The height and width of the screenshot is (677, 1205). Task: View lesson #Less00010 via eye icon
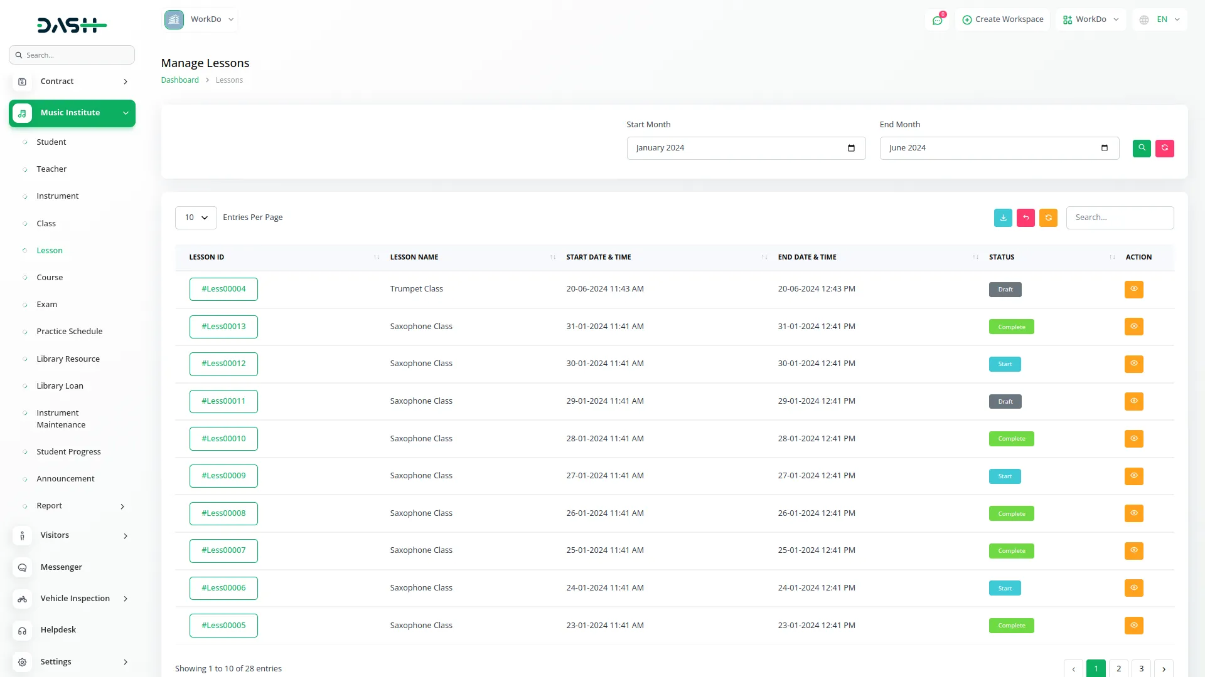coord(1133,439)
